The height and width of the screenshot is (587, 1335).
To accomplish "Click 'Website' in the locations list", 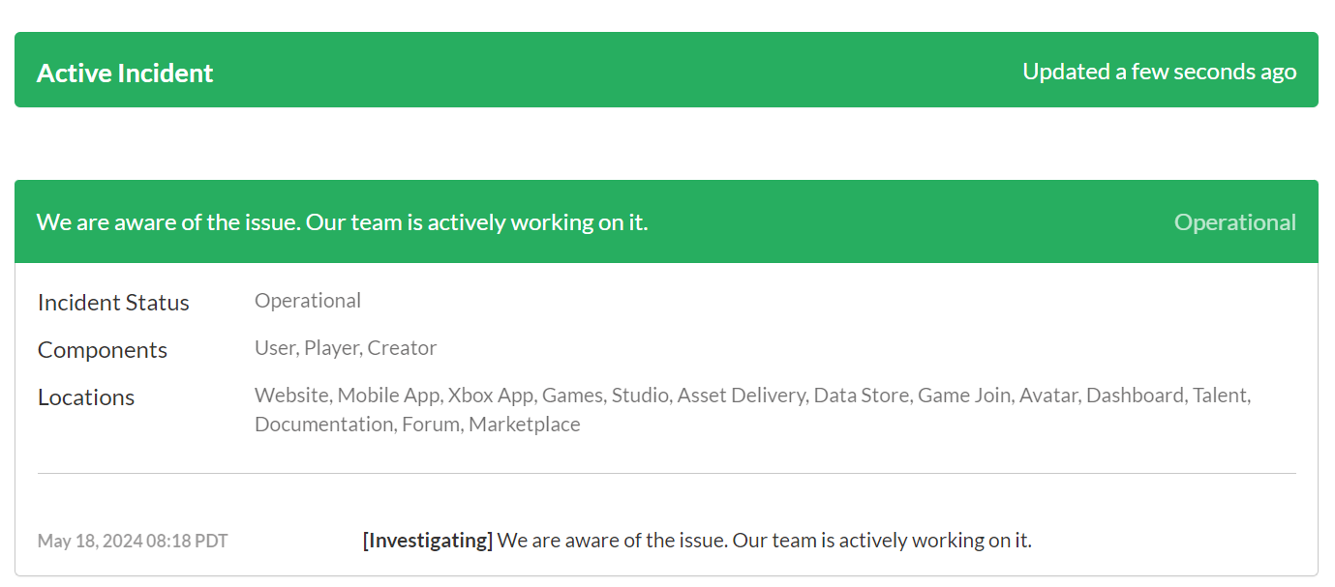I will point(291,396).
